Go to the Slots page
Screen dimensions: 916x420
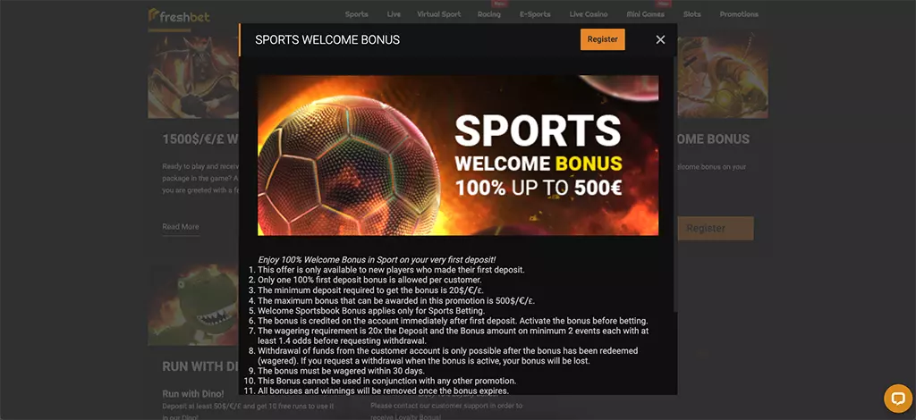pos(691,14)
